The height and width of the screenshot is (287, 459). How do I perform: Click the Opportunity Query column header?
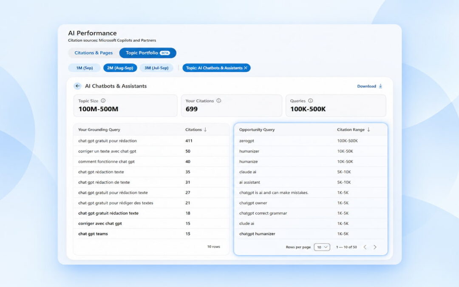257,129
